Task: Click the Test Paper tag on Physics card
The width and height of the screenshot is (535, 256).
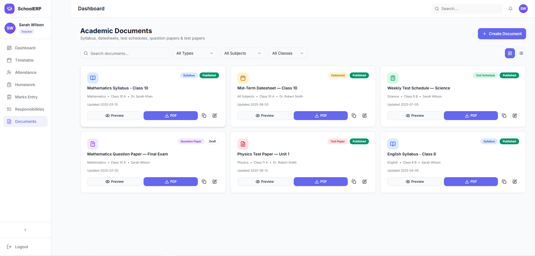Action: [x=337, y=142]
